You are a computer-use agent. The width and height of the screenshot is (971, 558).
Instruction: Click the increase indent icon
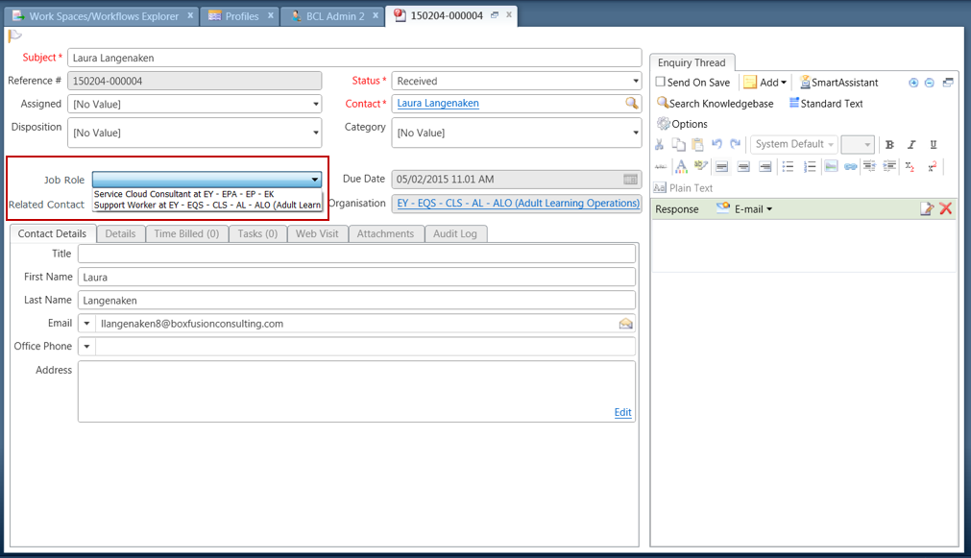click(x=890, y=165)
